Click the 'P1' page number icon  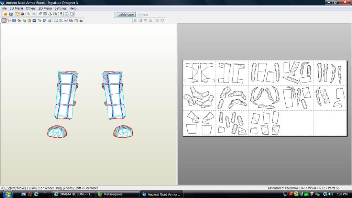point(66,20)
